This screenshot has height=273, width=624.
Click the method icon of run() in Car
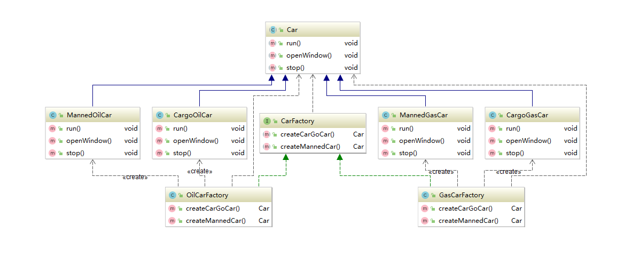[x=272, y=43]
